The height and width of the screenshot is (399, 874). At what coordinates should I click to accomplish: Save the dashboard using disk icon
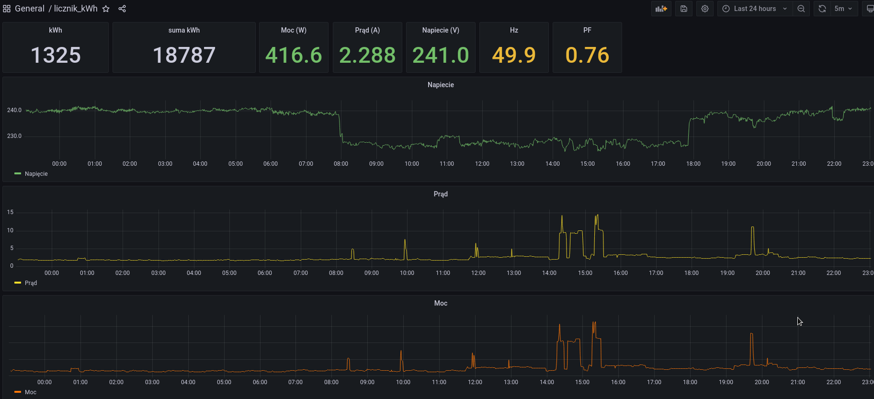(x=683, y=9)
